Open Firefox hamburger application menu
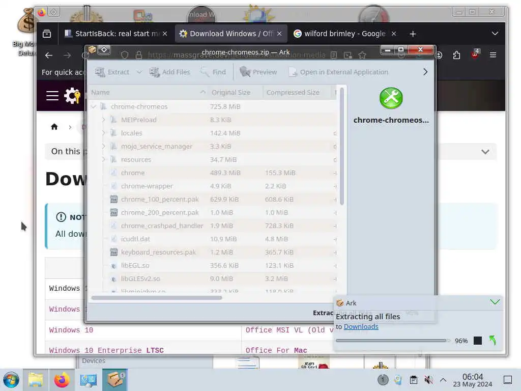 coord(493,55)
